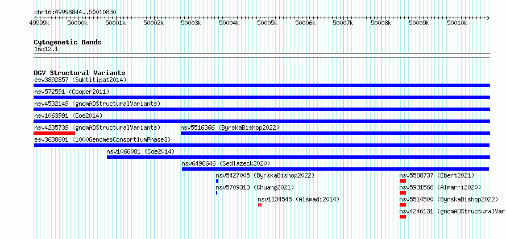Click the chr16:49998844..50010830 coordinate text
Viewport: 506px width, 239px height.
pos(75,12)
